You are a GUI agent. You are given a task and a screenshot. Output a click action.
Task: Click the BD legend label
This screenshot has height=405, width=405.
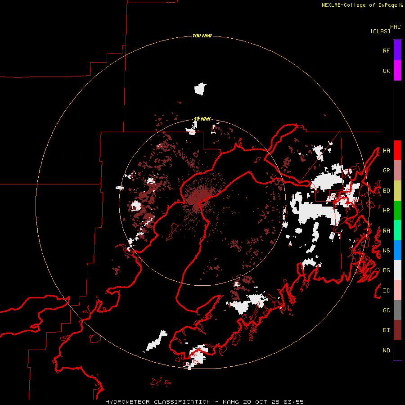coord(387,191)
